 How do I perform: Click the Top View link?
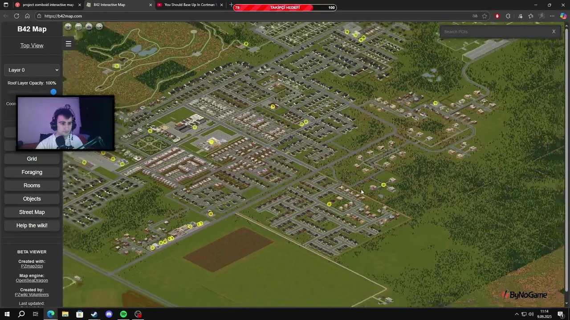point(32,45)
